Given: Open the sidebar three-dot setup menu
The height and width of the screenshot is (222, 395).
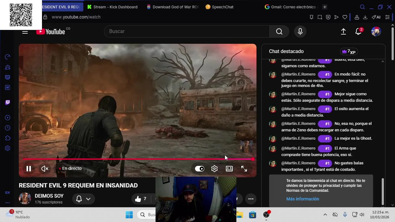Looking at the screenshot, I should (x=7, y=203).
